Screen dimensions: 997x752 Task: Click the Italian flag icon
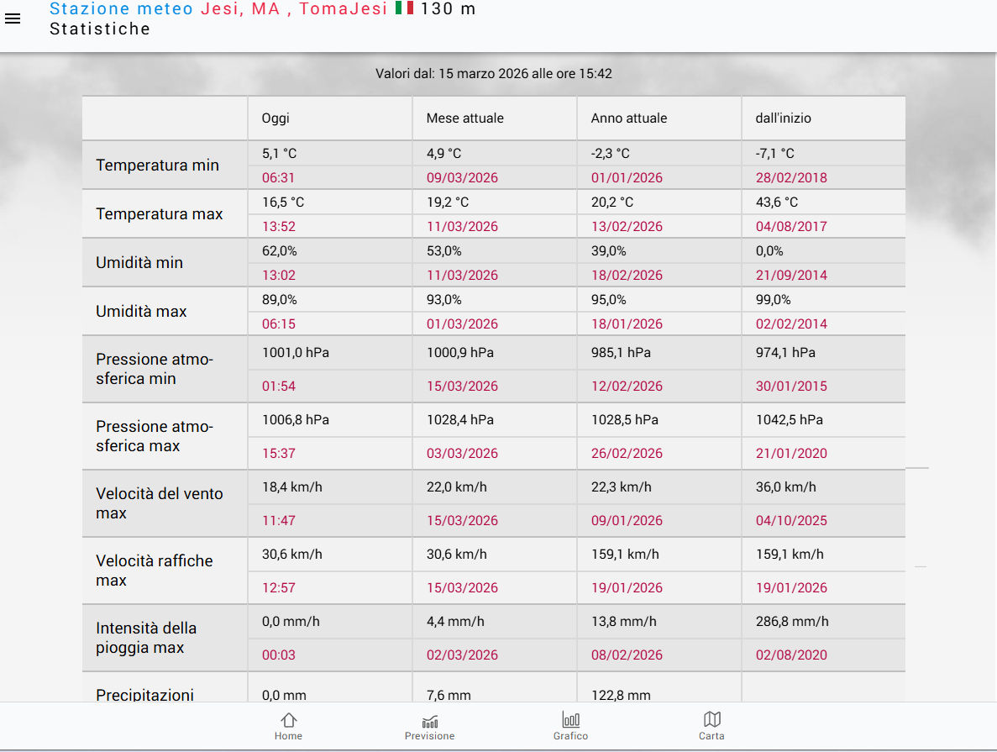404,8
